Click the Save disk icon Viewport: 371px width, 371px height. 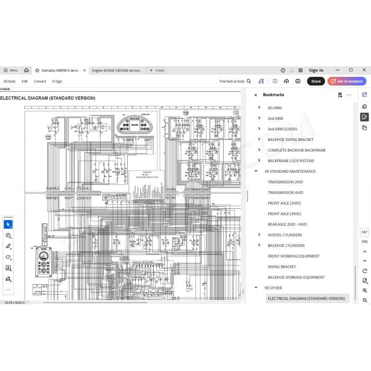pos(275,81)
